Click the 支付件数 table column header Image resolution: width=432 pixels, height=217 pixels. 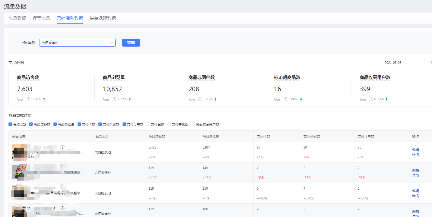click(263, 136)
